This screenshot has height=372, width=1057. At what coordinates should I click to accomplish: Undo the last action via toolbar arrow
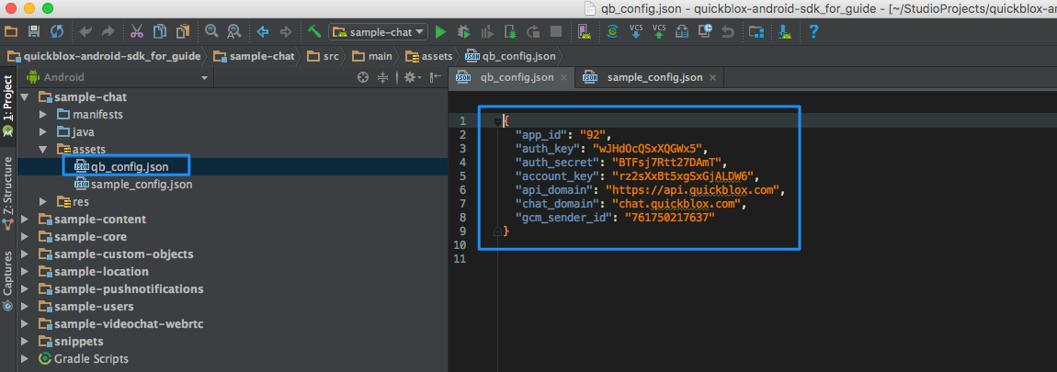[85, 31]
